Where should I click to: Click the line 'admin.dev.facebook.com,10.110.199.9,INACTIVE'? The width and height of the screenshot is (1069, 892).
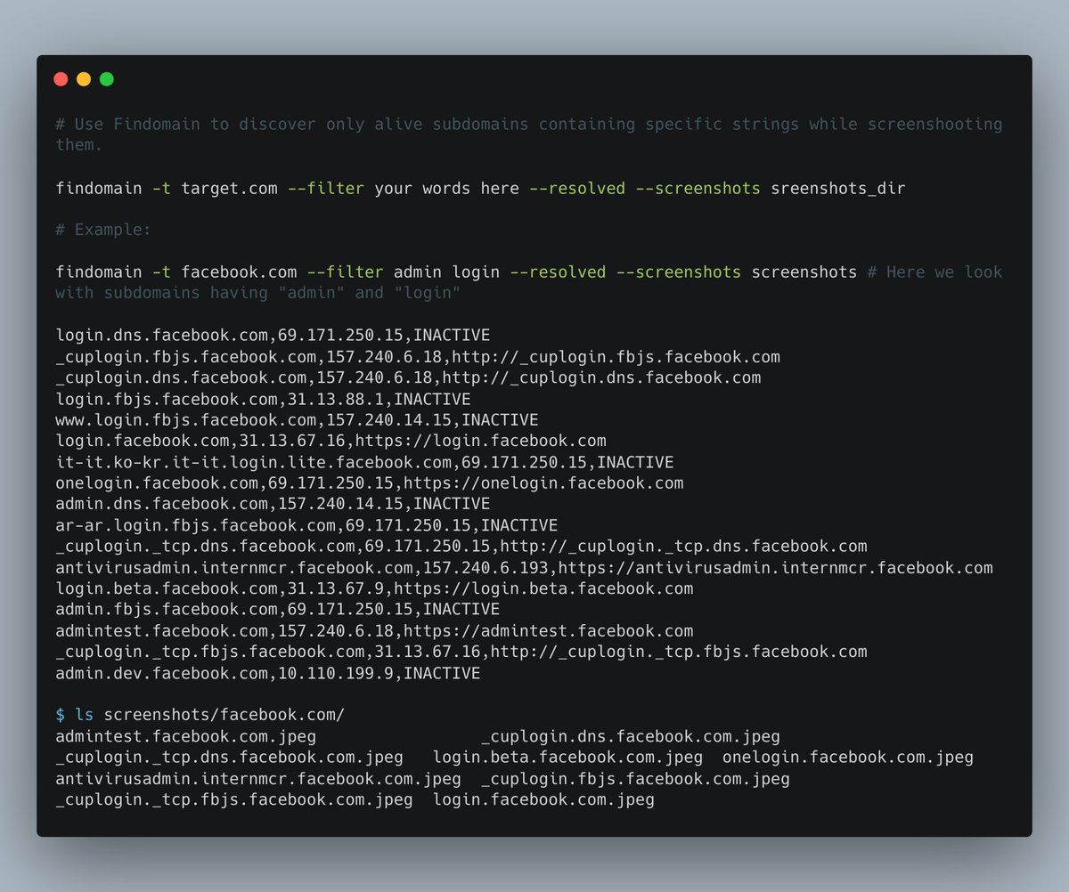tap(267, 673)
